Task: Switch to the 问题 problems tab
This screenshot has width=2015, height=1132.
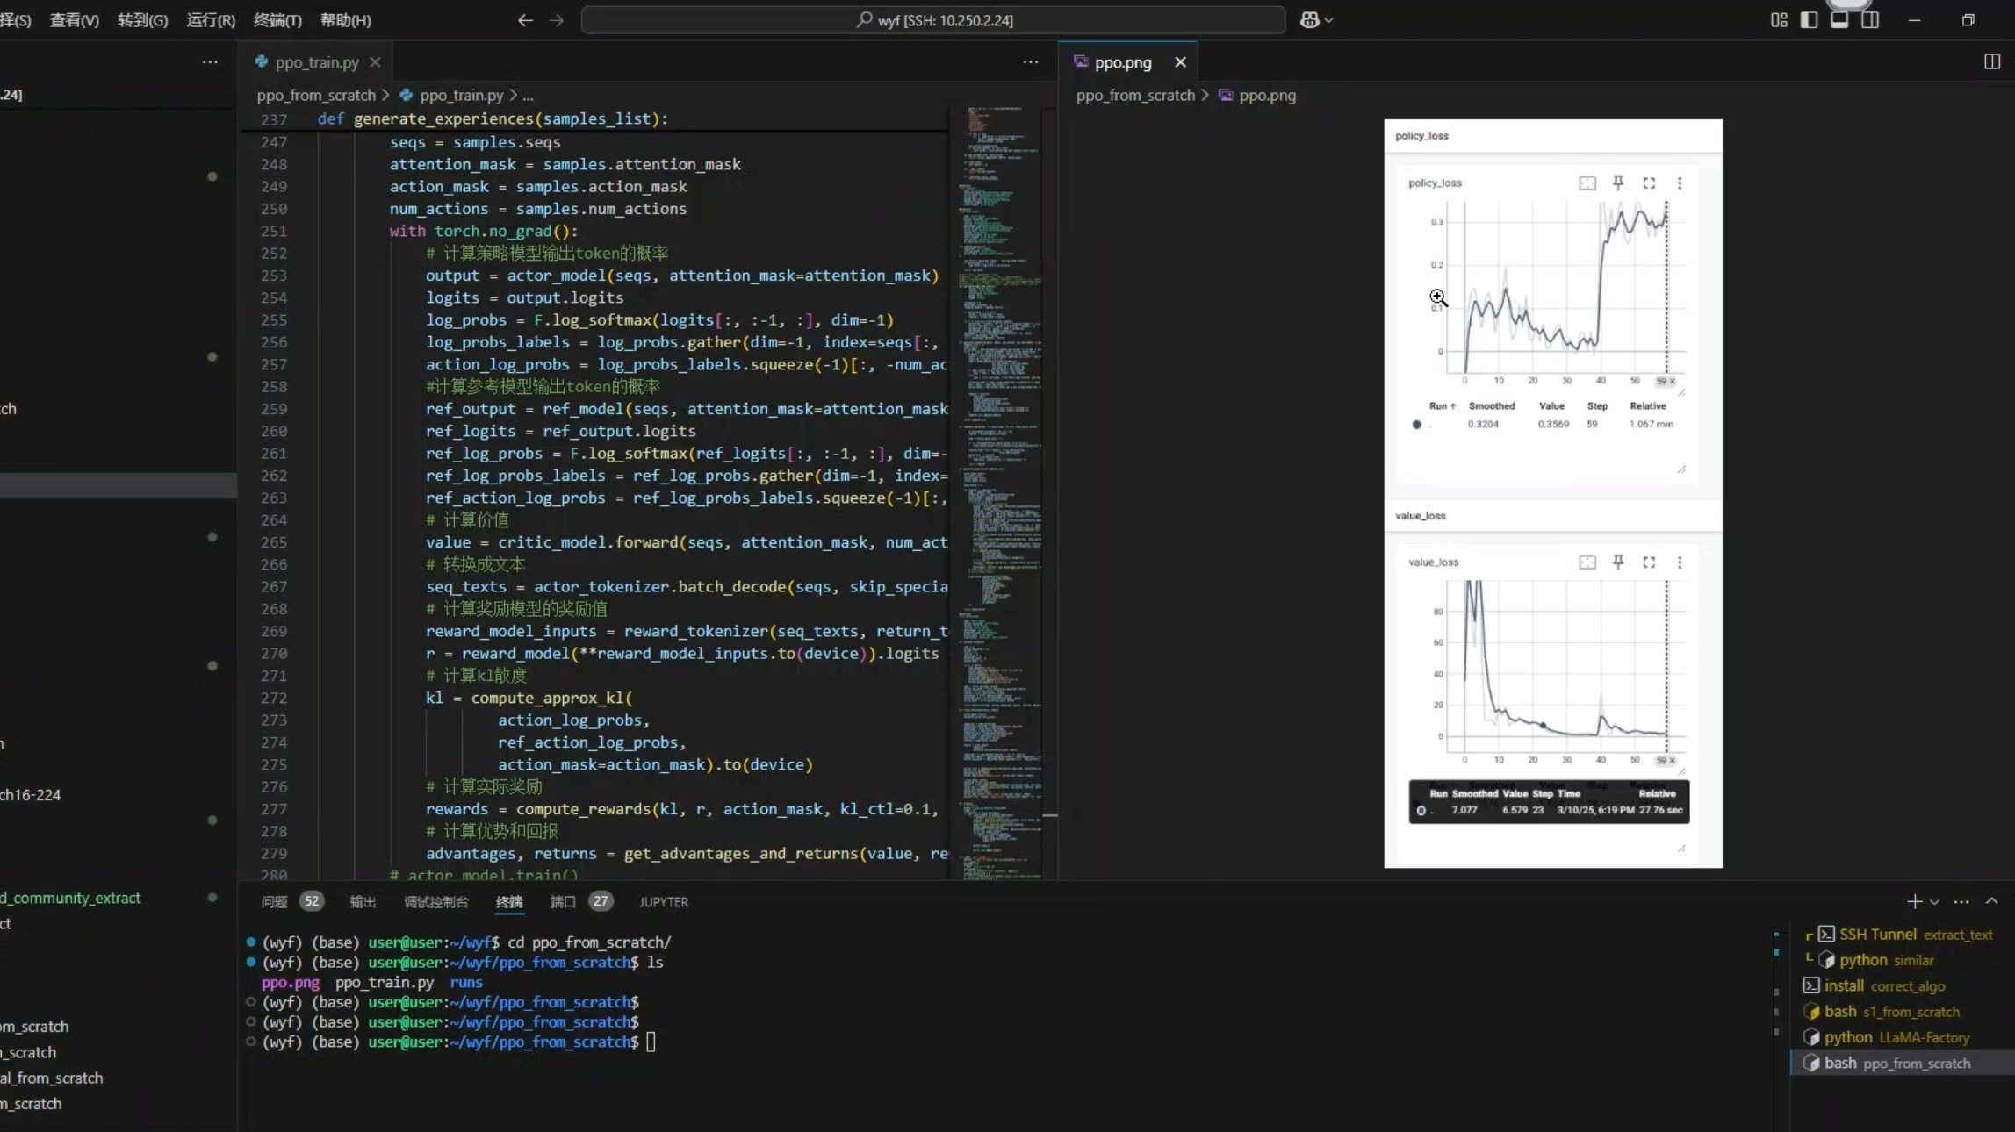Action: pyautogui.click(x=274, y=901)
